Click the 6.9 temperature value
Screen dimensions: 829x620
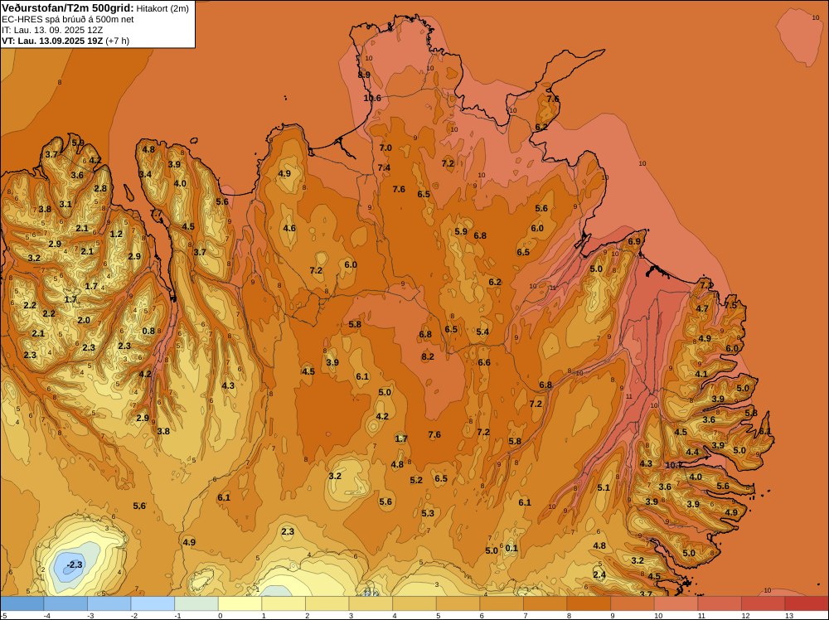click(x=634, y=241)
